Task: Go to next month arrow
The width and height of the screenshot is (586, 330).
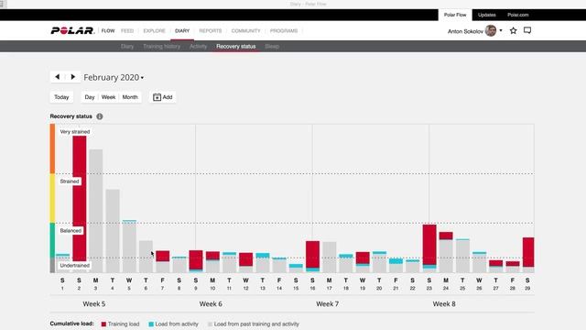Action: (x=73, y=77)
